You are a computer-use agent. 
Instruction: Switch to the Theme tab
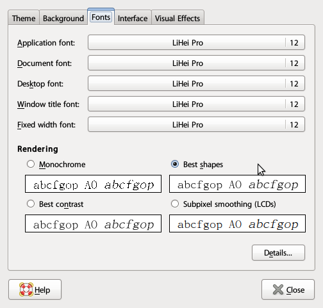pyautogui.click(x=24, y=18)
